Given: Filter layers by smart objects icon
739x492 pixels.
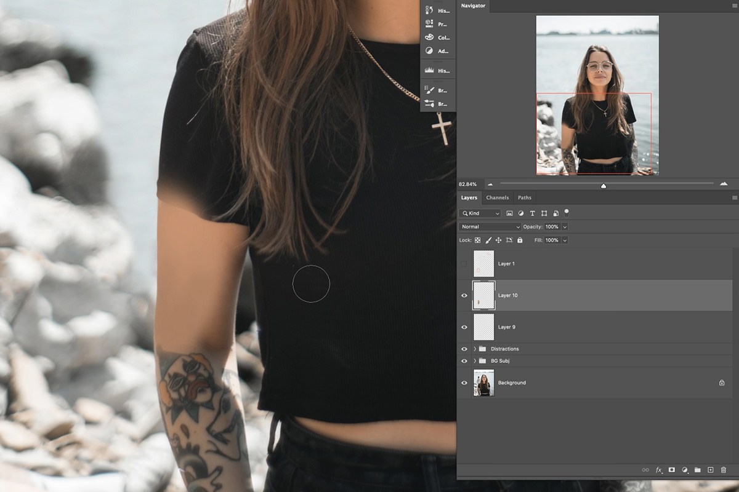Looking at the screenshot, I should (555, 213).
